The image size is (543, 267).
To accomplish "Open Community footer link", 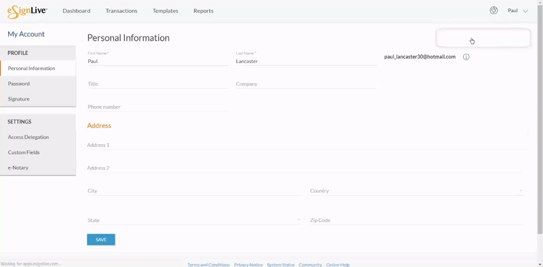I will click(310, 264).
